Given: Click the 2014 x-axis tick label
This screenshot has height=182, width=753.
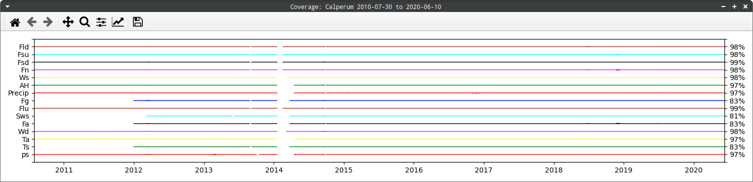Looking at the screenshot, I should [274, 169].
